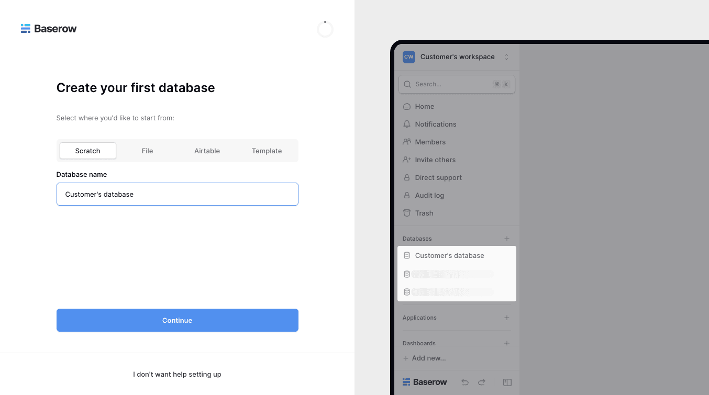
Task: Click the Members people icon
Action: click(x=407, y=142)
